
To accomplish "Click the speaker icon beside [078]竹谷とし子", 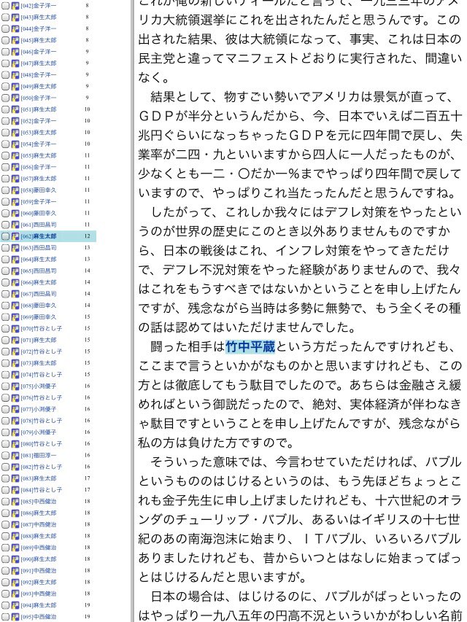I will click(x=15, y=421).
